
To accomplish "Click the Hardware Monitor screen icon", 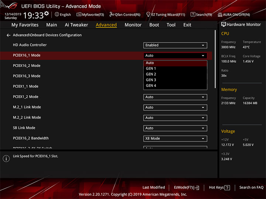I will coord(224,25).
